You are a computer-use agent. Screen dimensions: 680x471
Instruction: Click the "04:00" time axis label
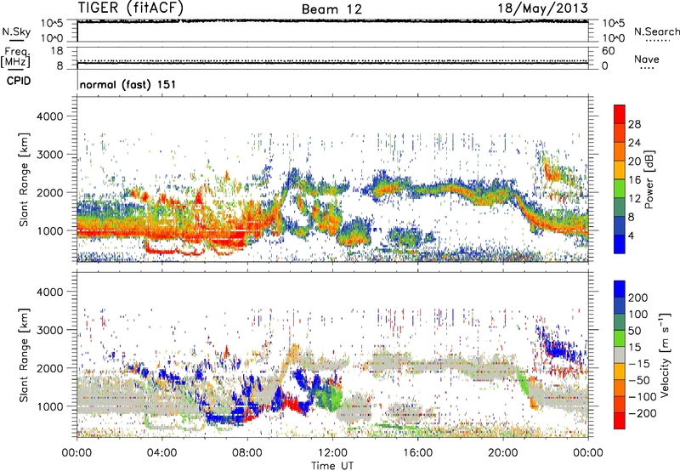162,453
